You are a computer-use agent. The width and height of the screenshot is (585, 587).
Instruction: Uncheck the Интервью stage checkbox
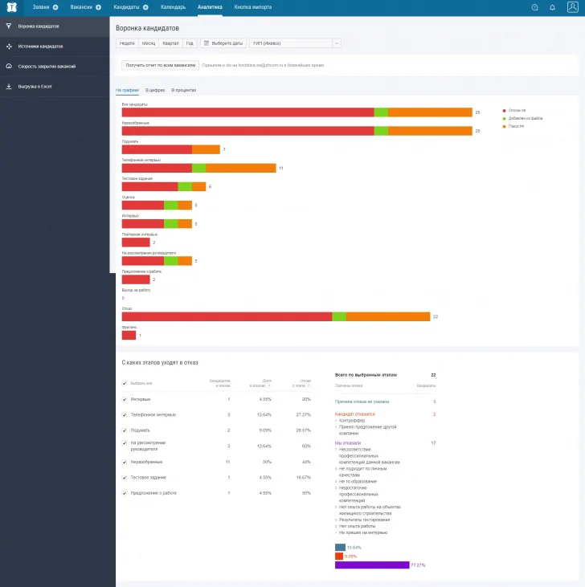pos(124,399)
